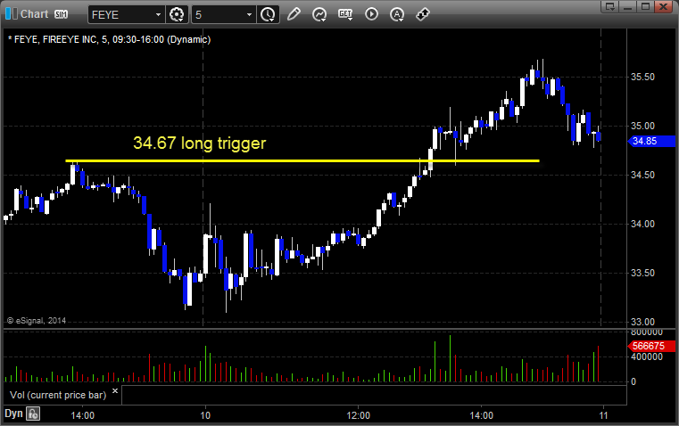Close the Chart window
Viewport: 679px width, 426px height.
click(x=664, y=6)
